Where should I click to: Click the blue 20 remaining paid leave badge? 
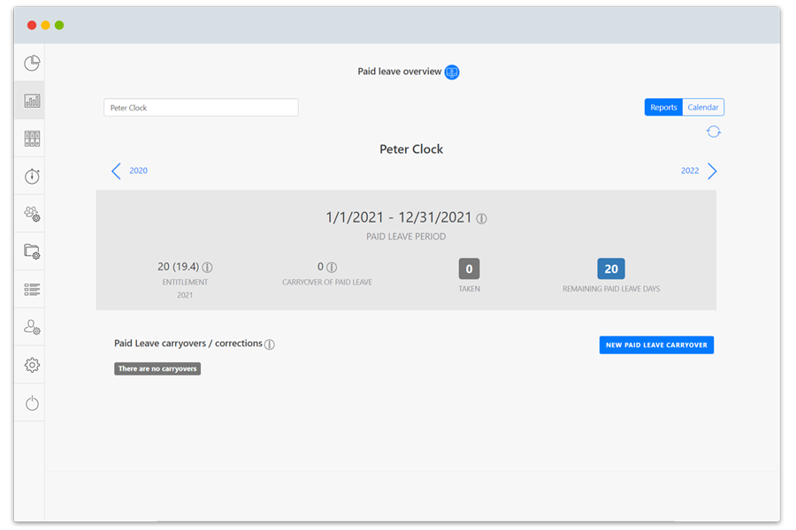click(611, 269)
